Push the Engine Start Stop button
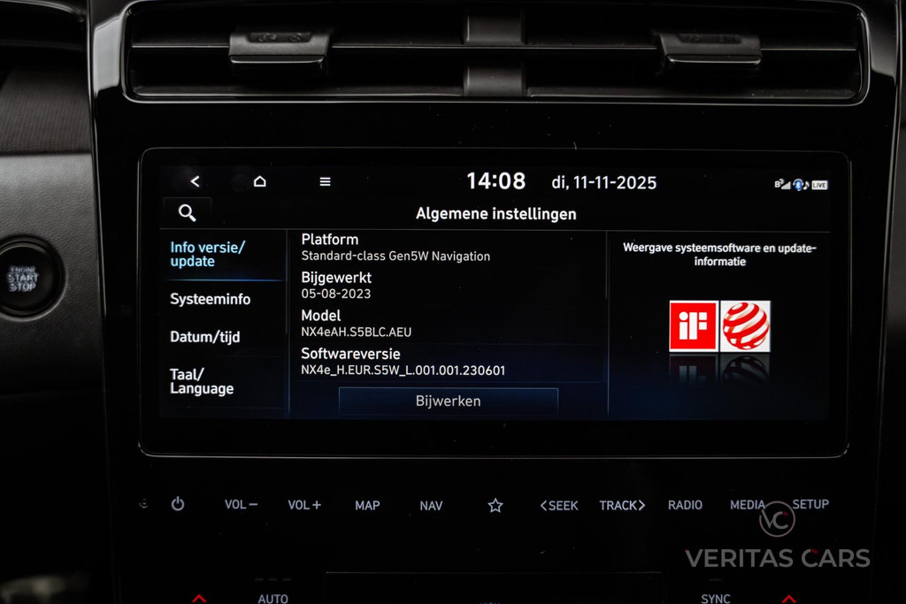The height and width of the screenshot is (604, 906). (x=24, y=278)
